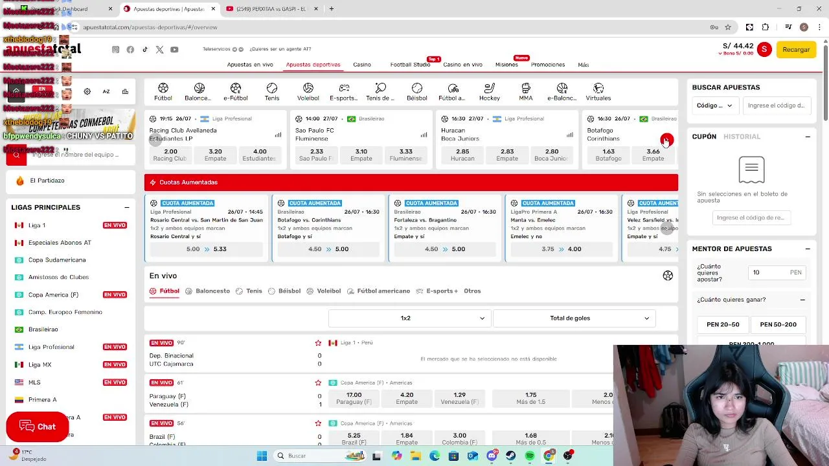Open the X (Twitter) social icon

(160, 50)
